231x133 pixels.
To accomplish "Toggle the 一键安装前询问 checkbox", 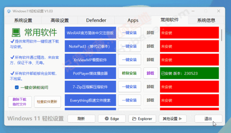I will (x=17, y=87).
